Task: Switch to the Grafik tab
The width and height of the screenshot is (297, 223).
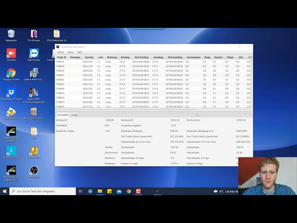Action: [x=75, y=115]
